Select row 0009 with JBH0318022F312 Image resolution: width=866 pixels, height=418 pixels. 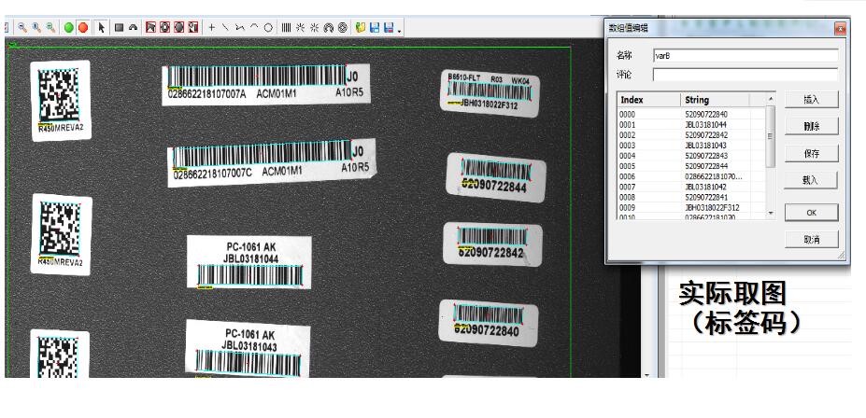[x=692, y=208]
